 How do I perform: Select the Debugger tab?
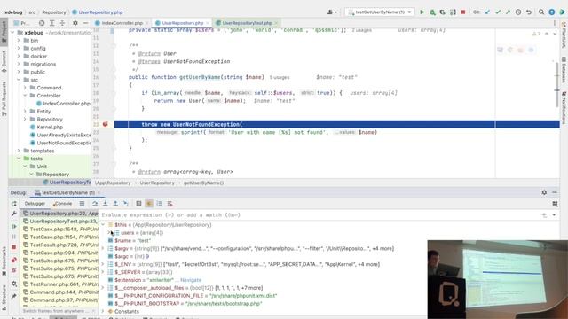click(35, 204)
